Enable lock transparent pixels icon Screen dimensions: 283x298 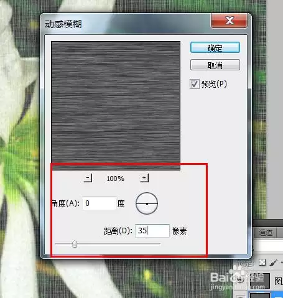click(x=262, y=263)
